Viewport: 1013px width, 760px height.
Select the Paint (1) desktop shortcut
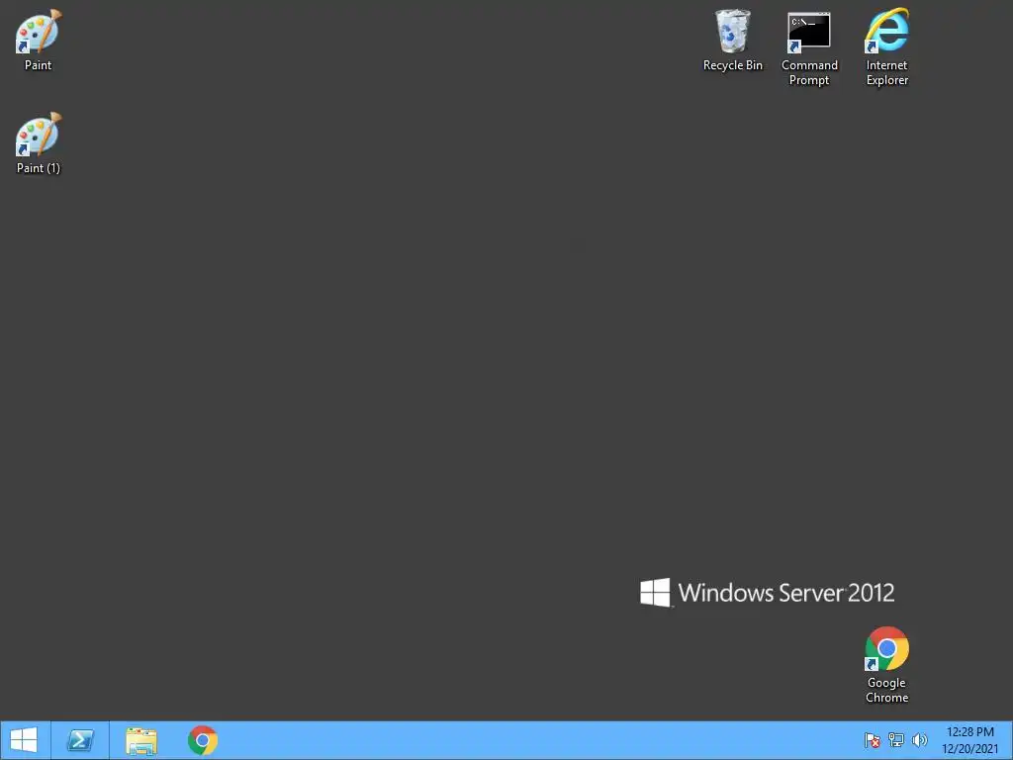tap(39, 142)
